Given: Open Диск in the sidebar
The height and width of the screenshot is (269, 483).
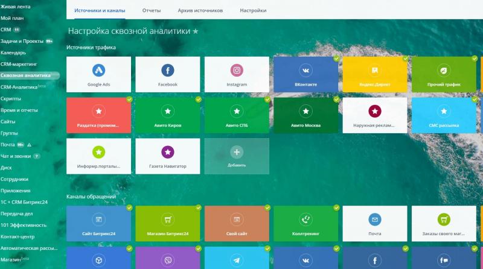Looking at the screenshot, I should (6, 168).
